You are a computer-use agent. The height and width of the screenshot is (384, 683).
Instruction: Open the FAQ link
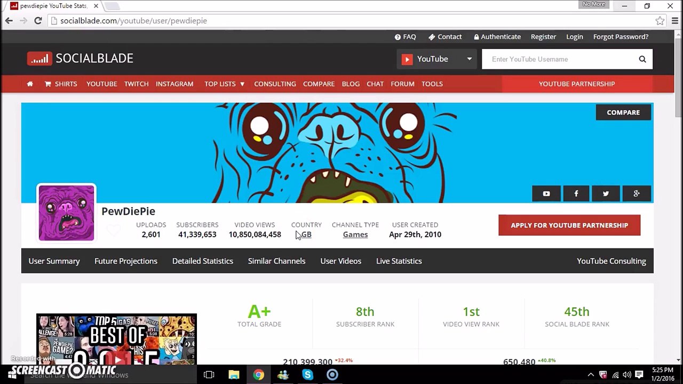[x=406, y=37]
